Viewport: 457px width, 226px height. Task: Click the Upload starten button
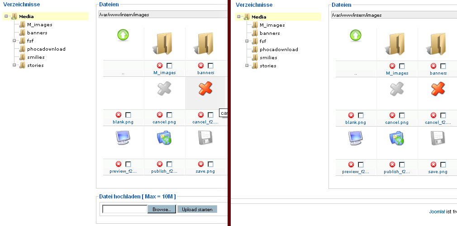197,209
